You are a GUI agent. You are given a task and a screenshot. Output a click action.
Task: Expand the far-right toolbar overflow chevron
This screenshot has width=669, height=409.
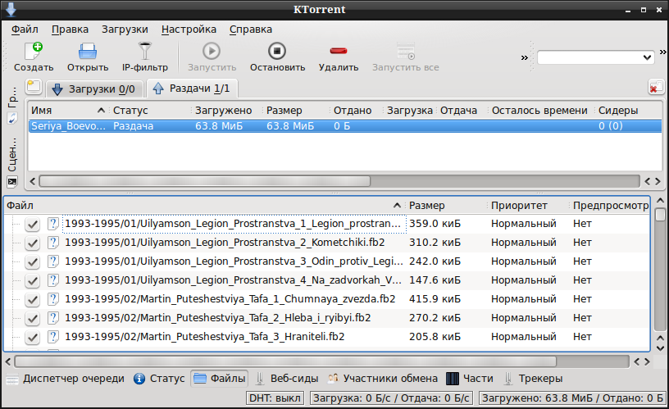(x=663, y=52)
